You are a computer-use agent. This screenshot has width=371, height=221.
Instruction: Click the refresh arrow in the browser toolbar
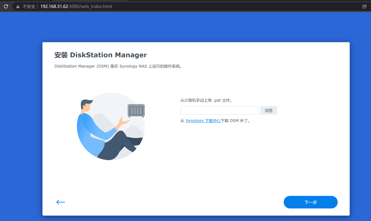pos(6,6)
